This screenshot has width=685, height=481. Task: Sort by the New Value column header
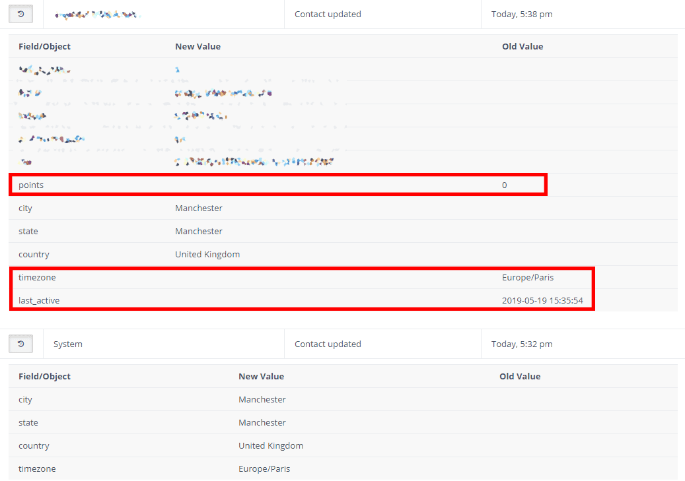(x=198, y=46)
